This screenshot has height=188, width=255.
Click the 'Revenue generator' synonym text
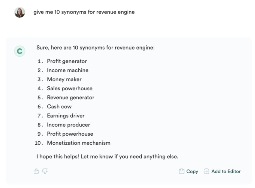[70, 97]
